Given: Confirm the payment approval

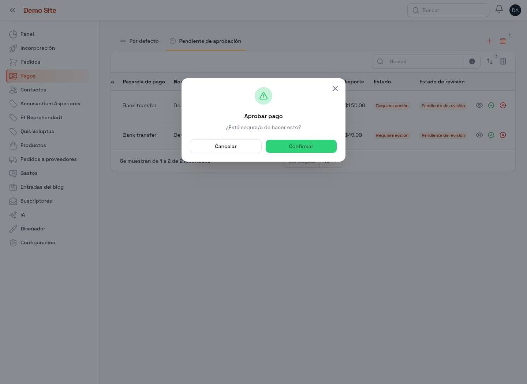Looking at the screenshot, I should pyautogui.click(x=301, y=146).
